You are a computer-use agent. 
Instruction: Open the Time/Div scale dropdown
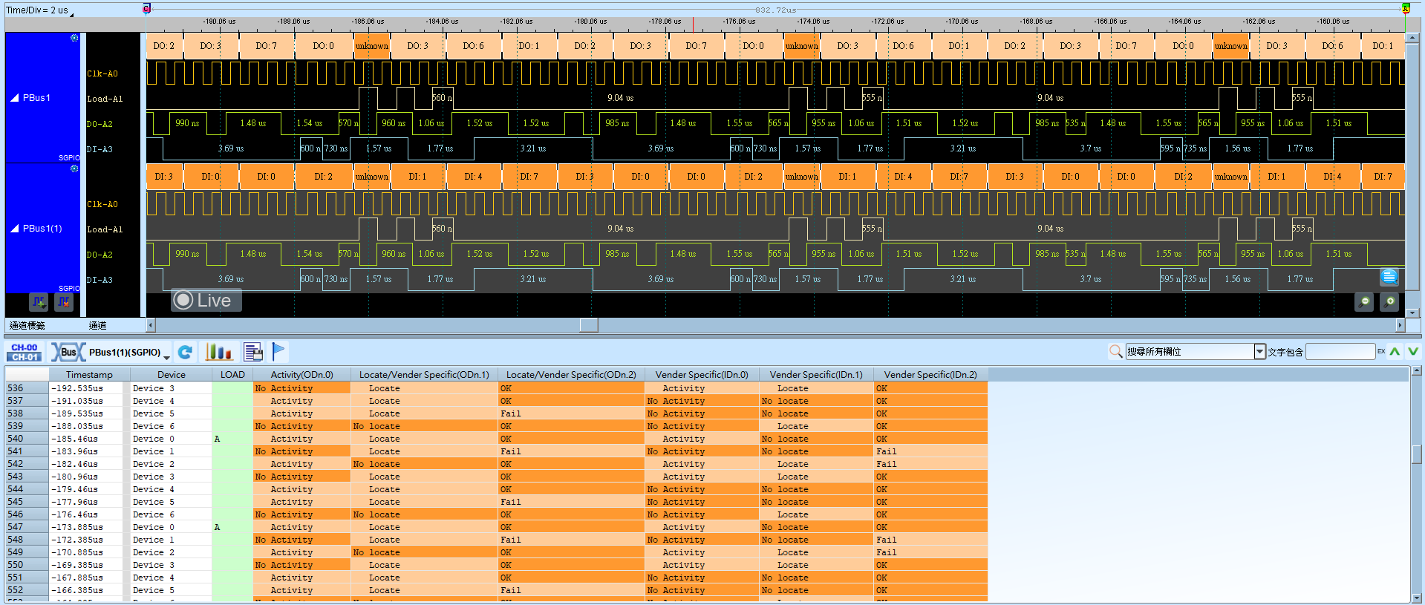click(x=71, y=13)
